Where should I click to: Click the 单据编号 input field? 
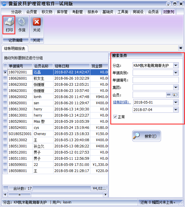click(156, 80)
